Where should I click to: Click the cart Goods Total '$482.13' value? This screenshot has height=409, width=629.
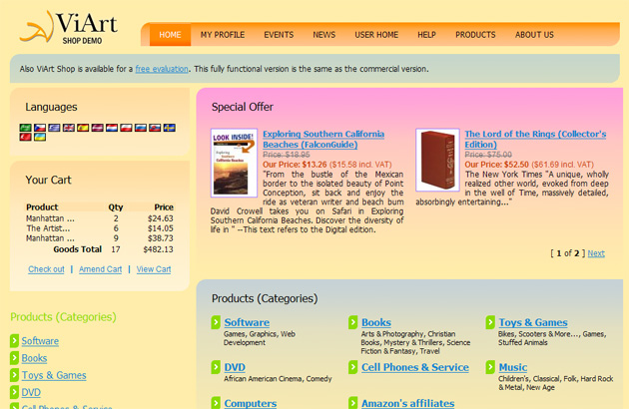click(159, 249)
